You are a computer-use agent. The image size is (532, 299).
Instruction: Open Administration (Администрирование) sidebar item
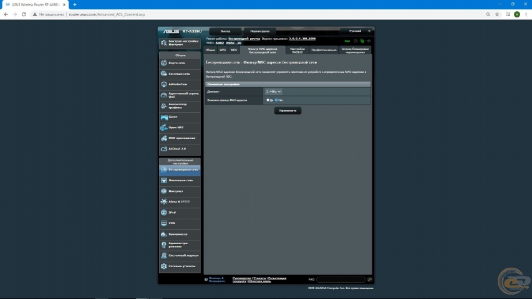tap(180, 245)
